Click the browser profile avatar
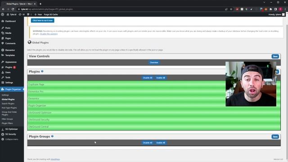 (x=280, y=9)
